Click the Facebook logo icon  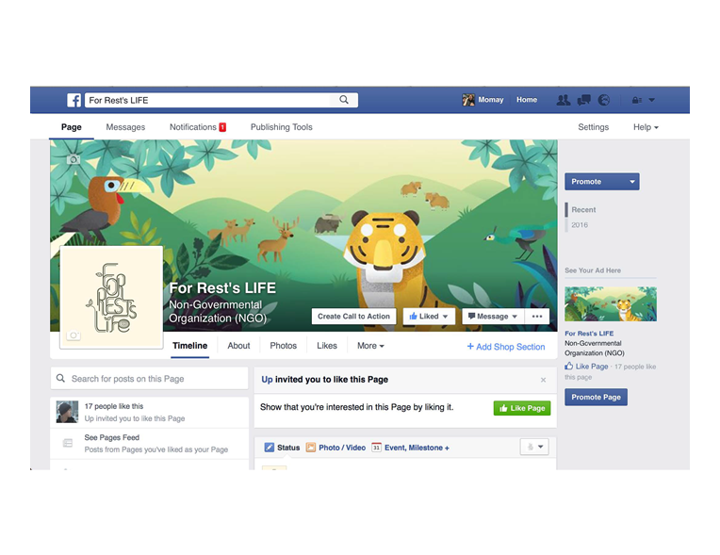(74, 100)
